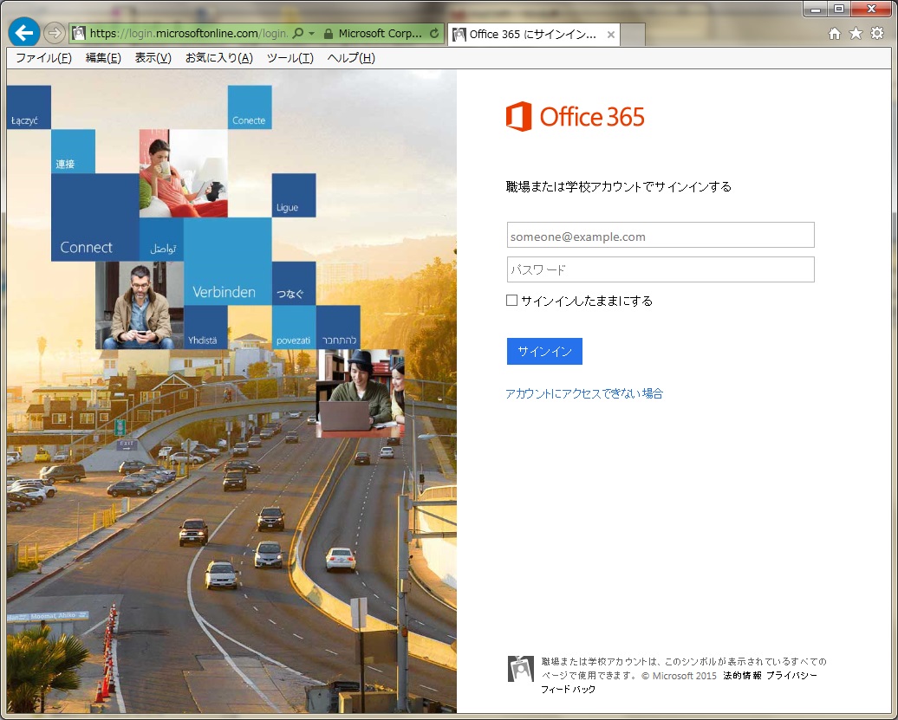The width and height of the screenshot is (898, 720).
Task: Click the someone@example.com email field
Action: (660, 236)
